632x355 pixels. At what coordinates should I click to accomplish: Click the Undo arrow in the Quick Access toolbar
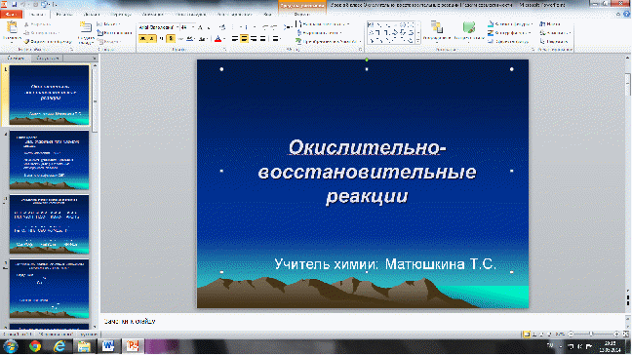point(23,5)
